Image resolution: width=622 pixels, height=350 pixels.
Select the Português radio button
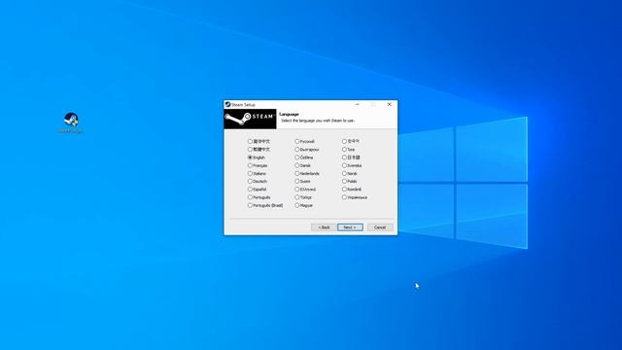[x=250, y=197]
